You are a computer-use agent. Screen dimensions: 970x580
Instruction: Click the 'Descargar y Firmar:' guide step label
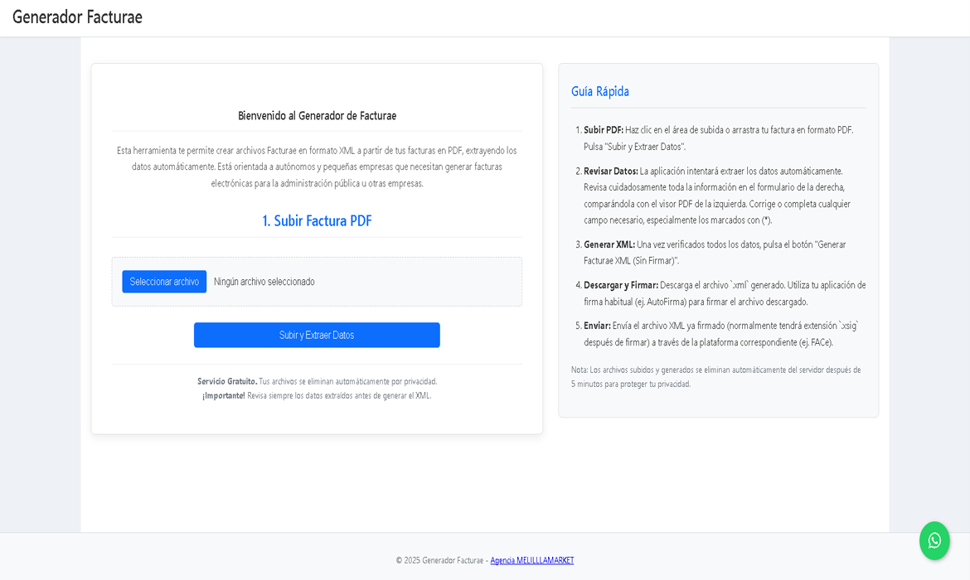(620, 285)
